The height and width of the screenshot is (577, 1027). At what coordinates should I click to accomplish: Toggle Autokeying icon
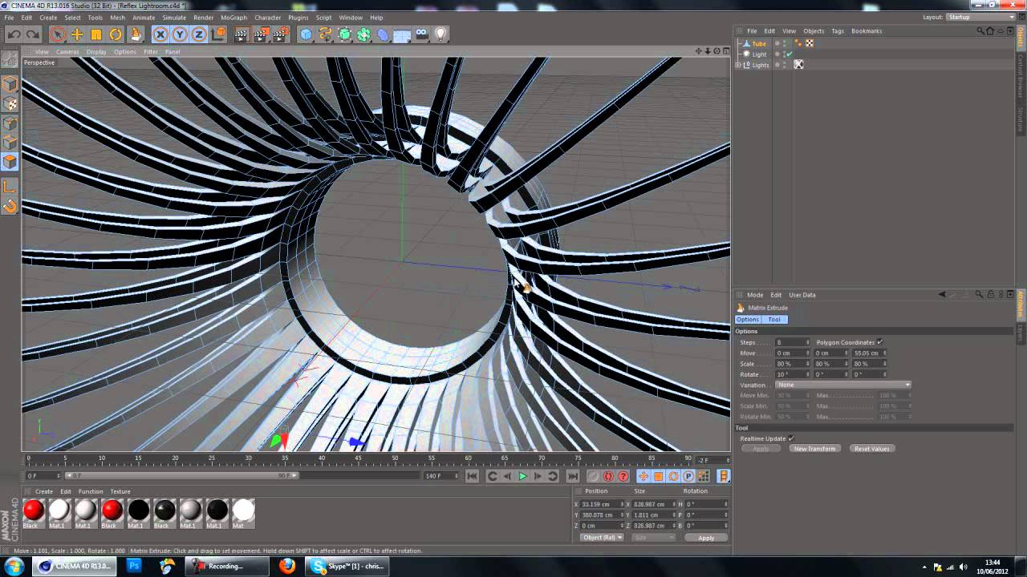[x=608, y=476]
